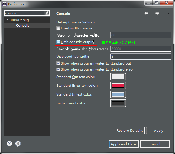The image size is (175, 154).
Task: Click the Restore Defaults button
Action: click(130, 131)
